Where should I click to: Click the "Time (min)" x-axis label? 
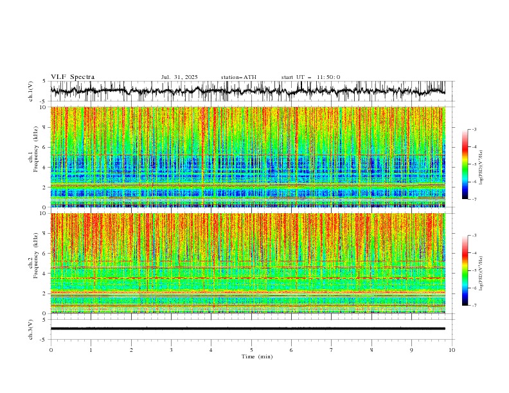pos(257,356)
